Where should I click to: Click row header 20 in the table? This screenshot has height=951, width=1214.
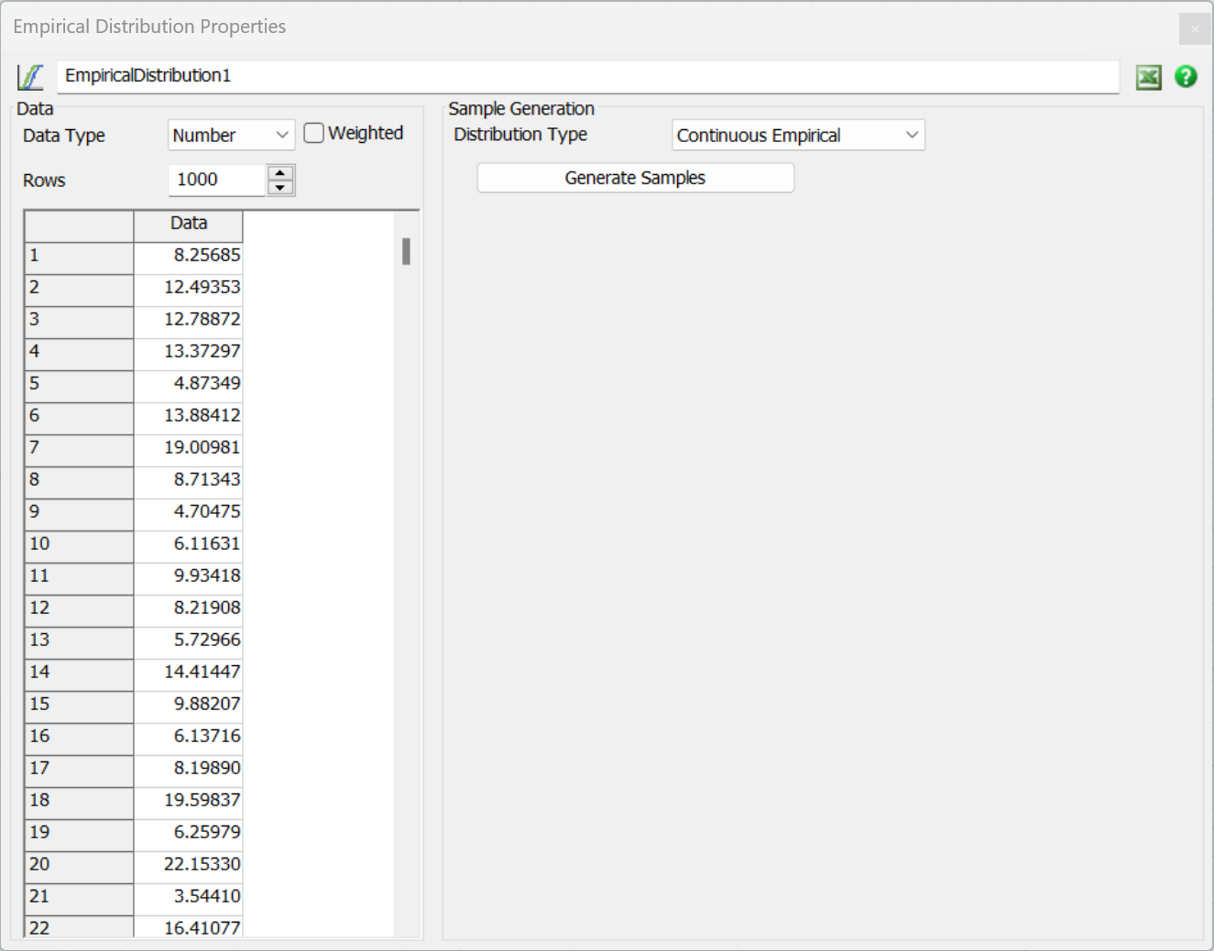click(78, 867)
